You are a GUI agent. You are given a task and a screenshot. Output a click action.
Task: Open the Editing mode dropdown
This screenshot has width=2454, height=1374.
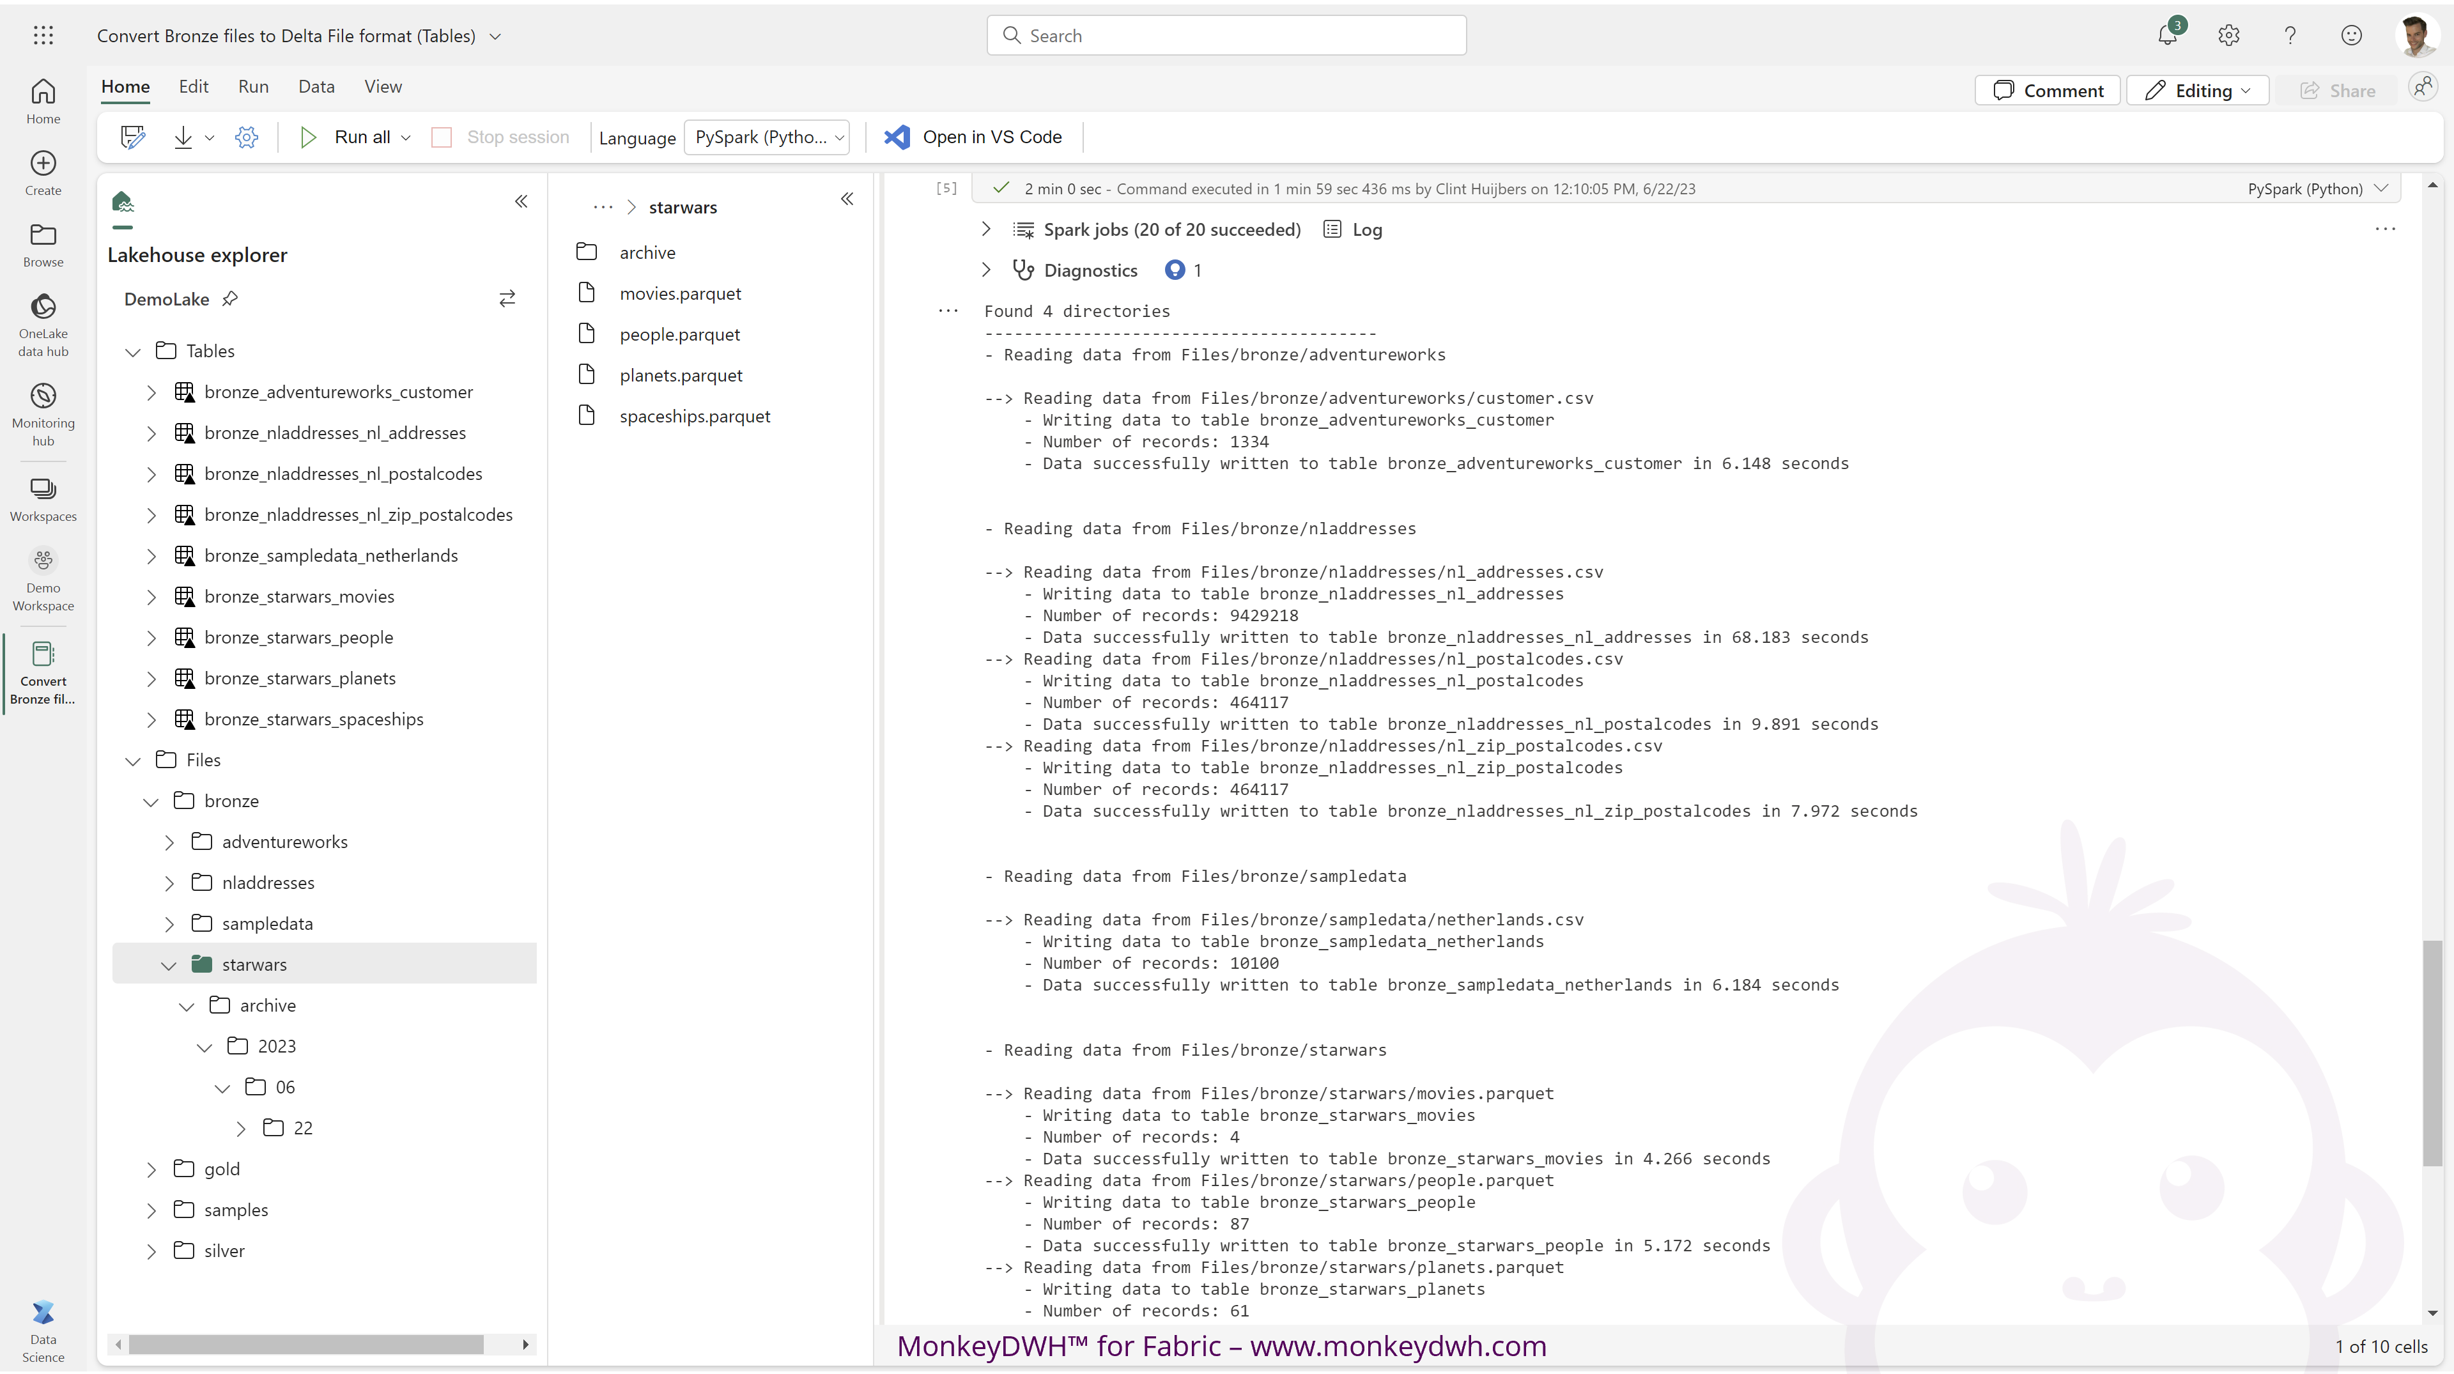2197,91
